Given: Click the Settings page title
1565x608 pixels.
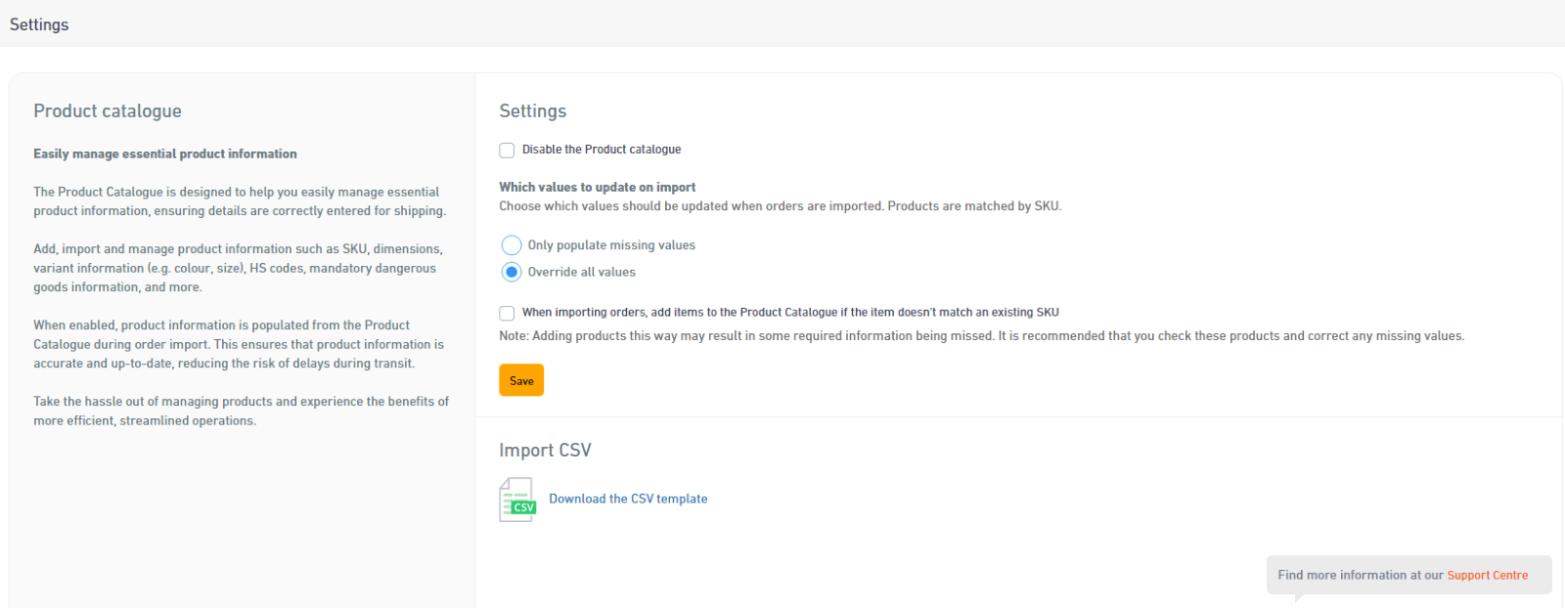Looking at the screenshot, I should tap(38, 23).
